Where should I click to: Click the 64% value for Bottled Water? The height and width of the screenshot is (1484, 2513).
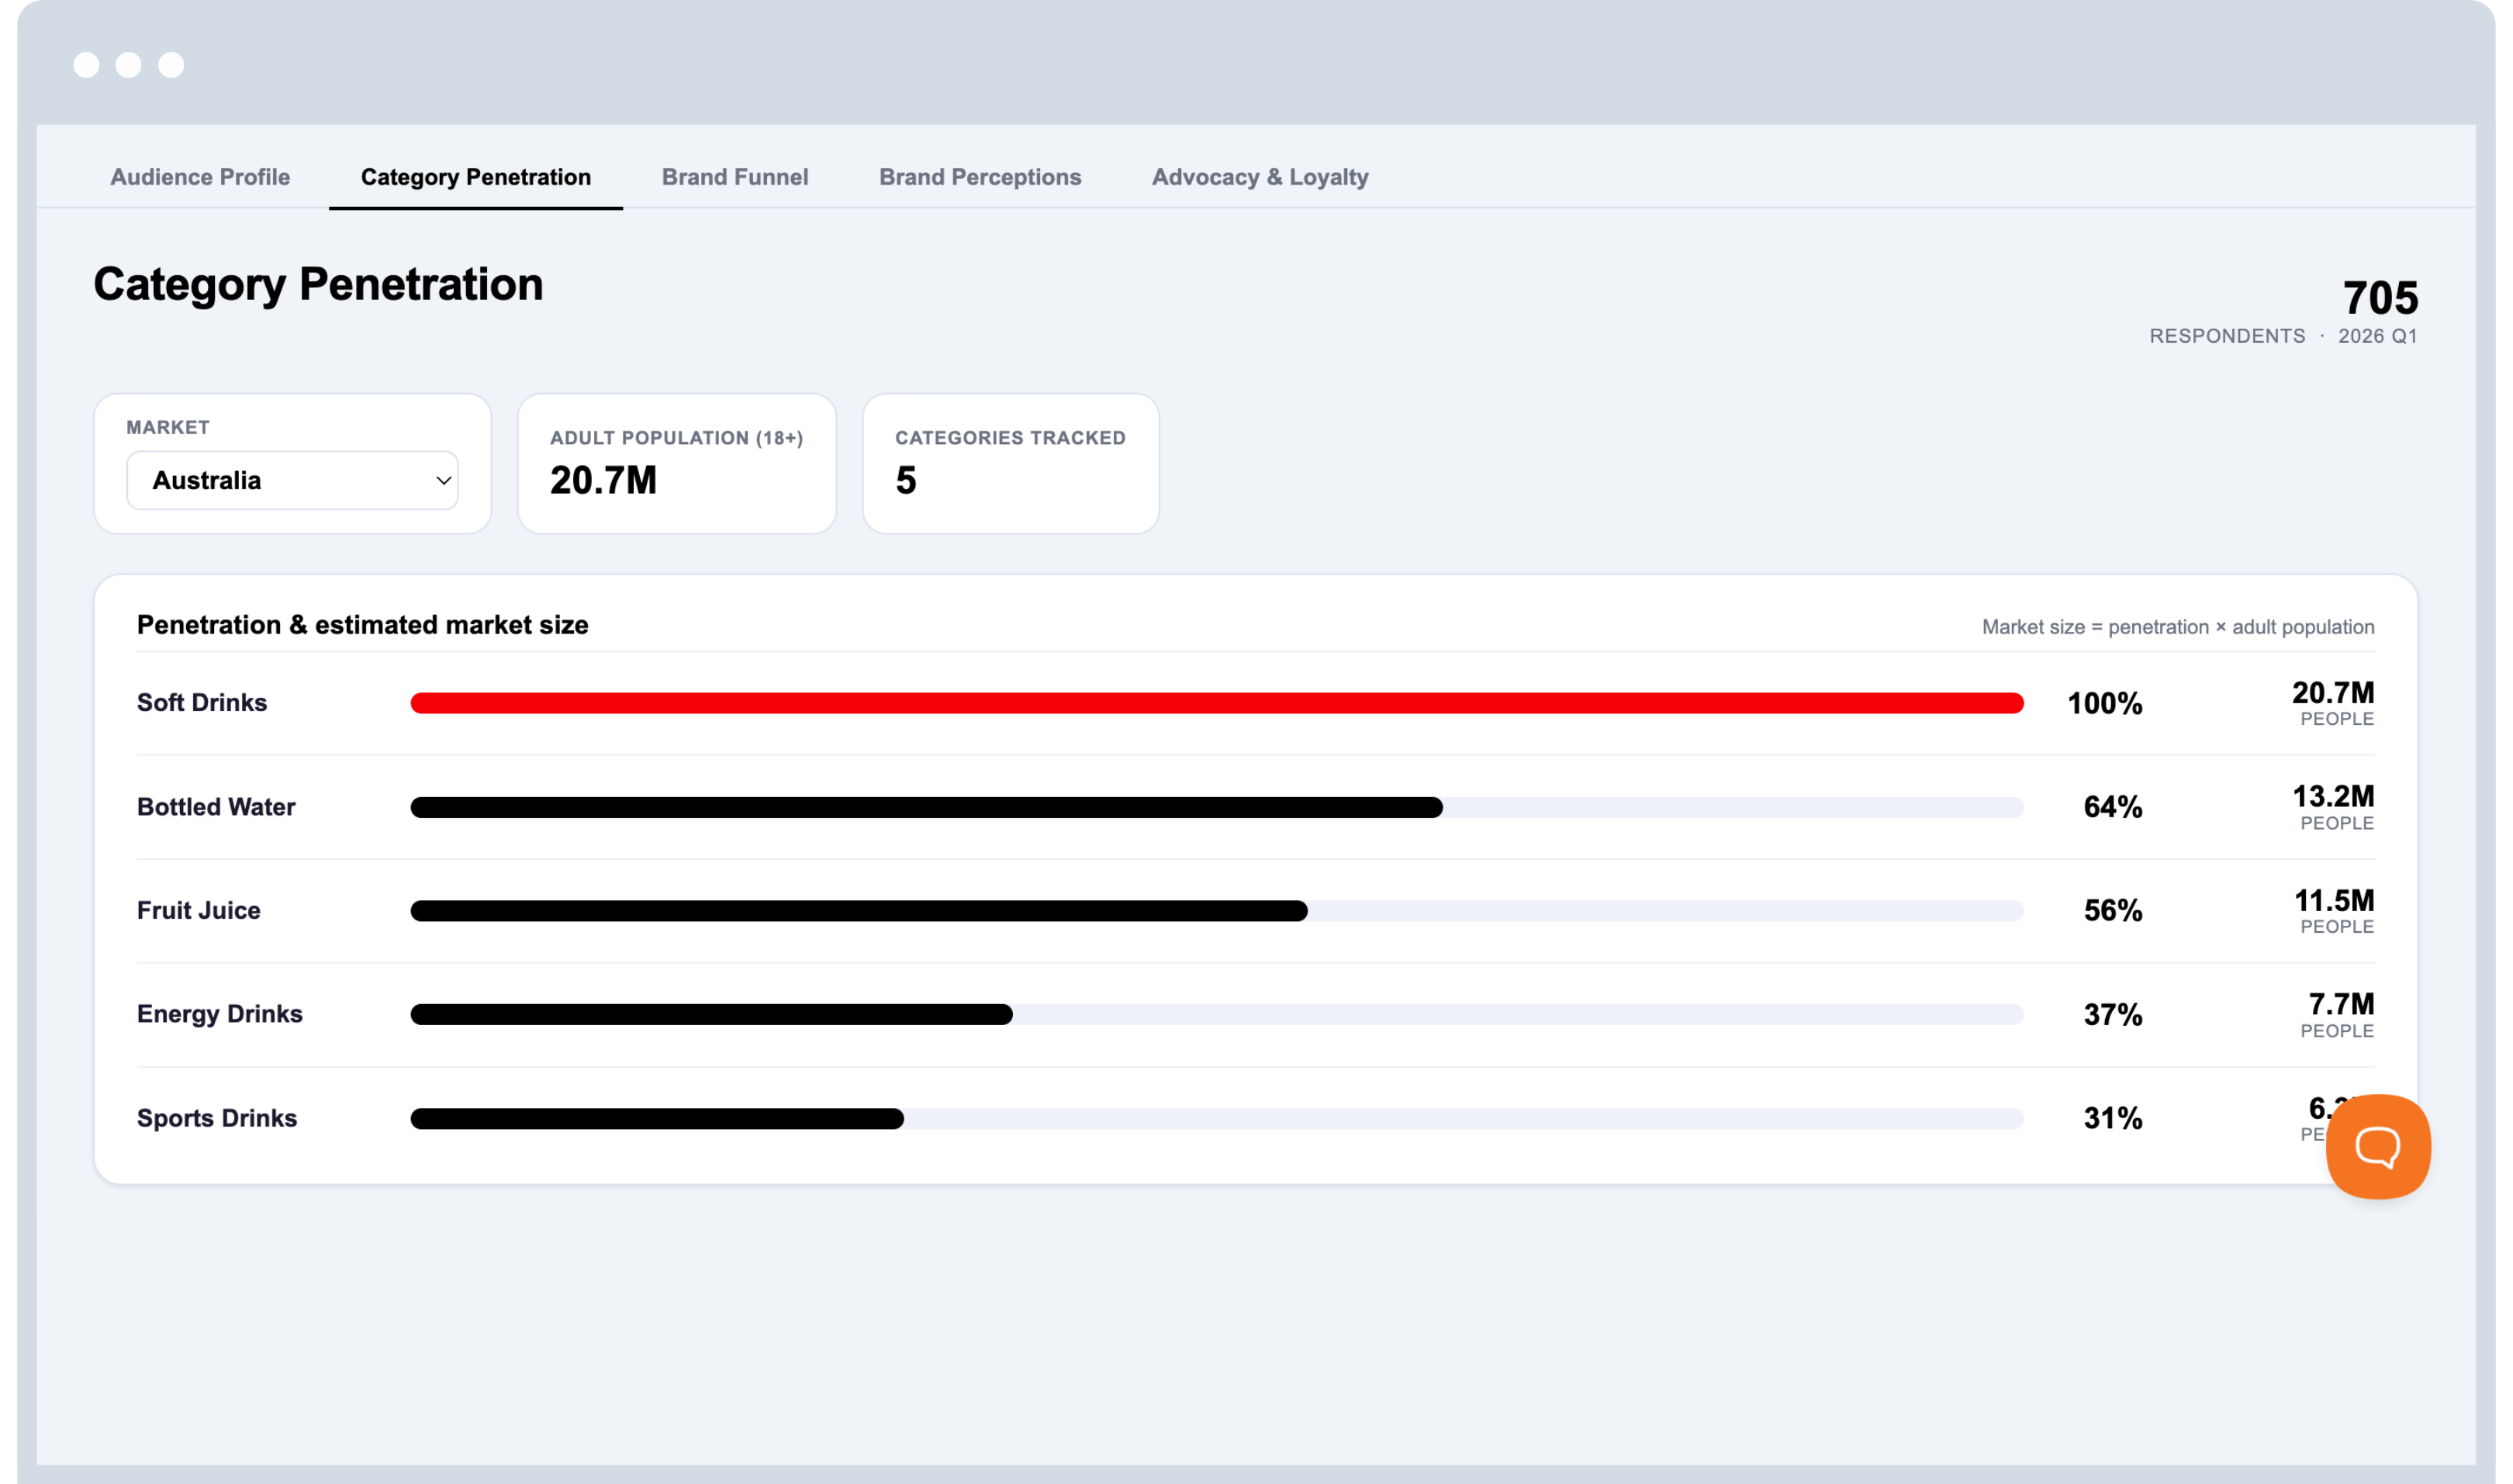click(x=2112, y=807)
